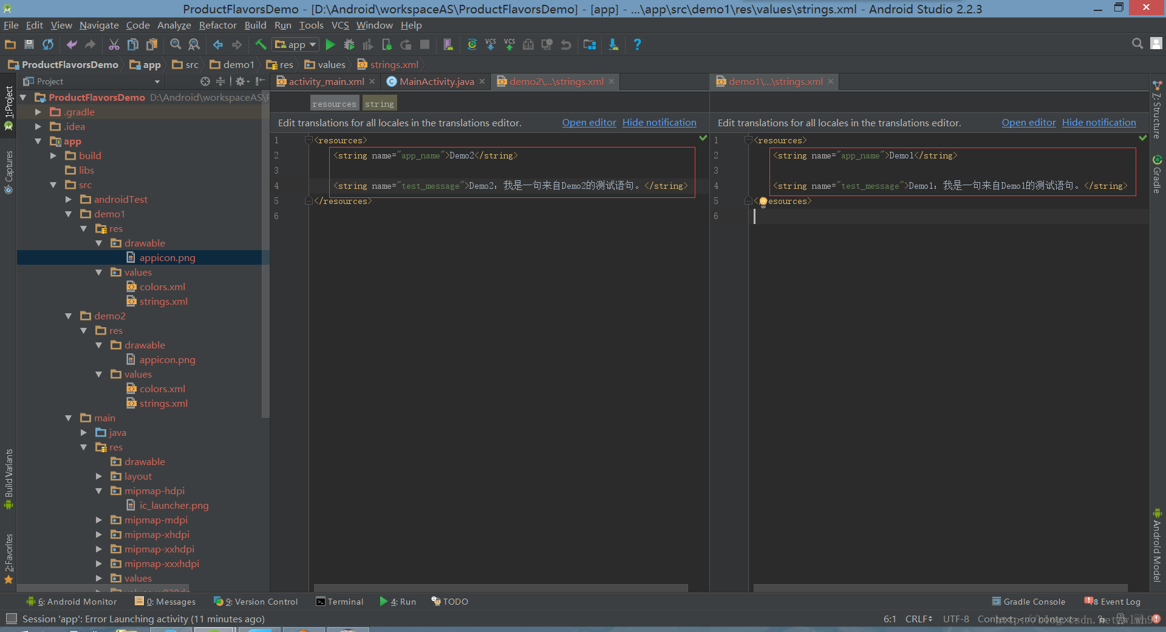The image size is (1166, 632).
Task: Close the demo2 strings.xml tab
Action: click(x=612, y=81)
